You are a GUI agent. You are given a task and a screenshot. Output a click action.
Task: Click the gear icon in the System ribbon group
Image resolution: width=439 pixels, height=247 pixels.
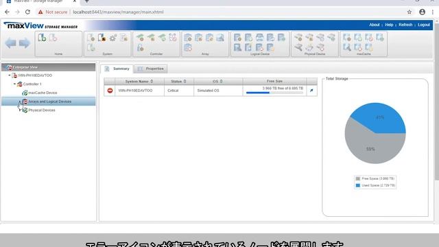coord(113,38)
